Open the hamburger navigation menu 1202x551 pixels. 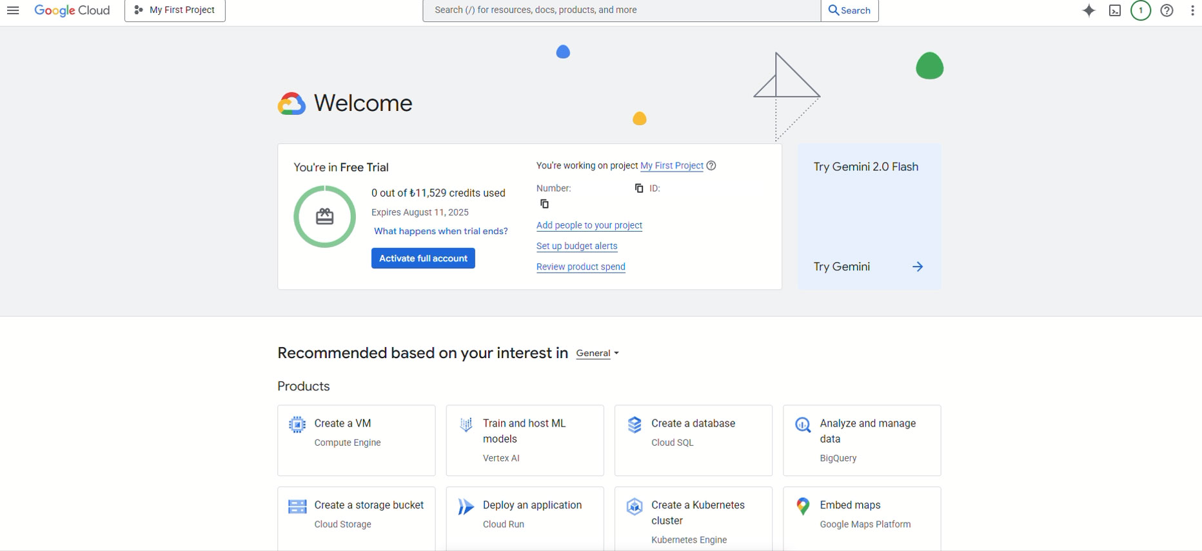click(x=13, y=10)
